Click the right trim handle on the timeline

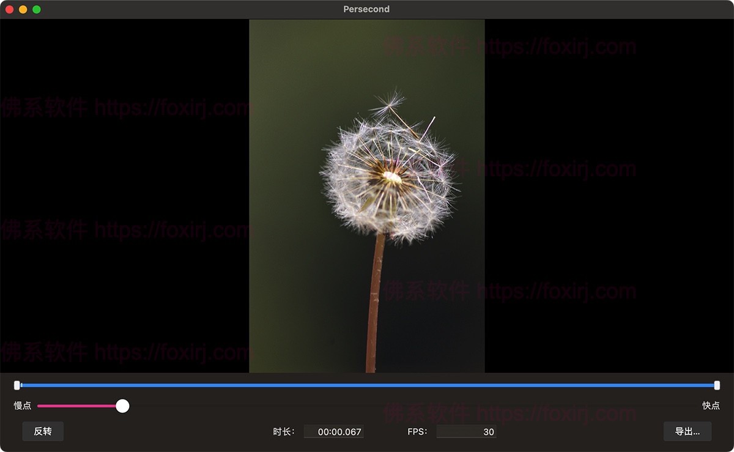click(x=717, y=385)
